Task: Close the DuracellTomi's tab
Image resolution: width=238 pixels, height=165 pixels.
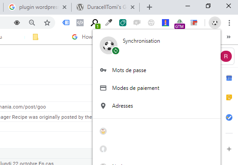Action: (x=133, y=7)
